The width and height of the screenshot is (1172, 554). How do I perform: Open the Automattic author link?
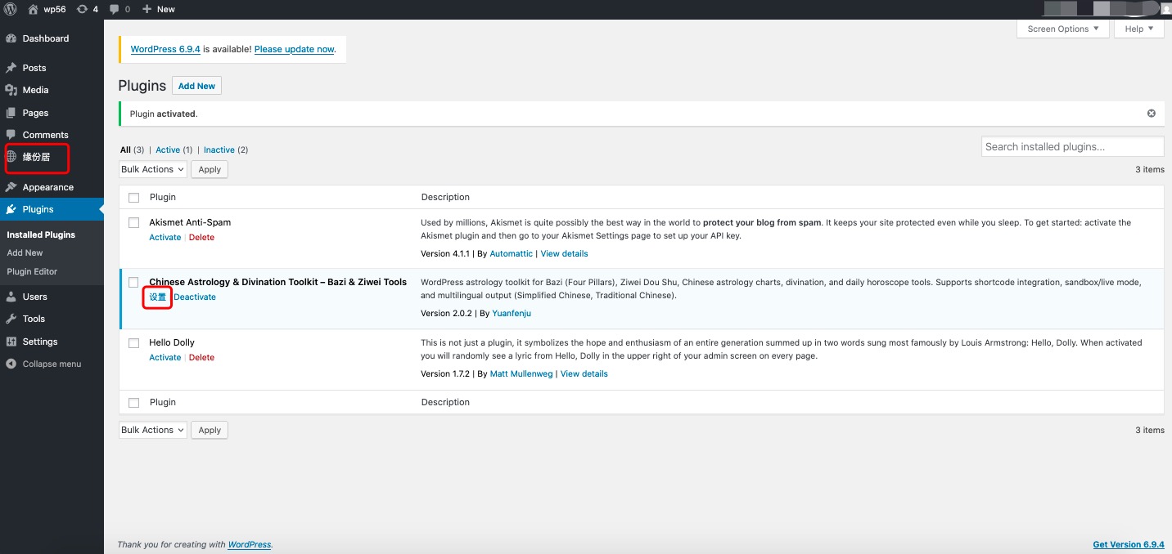coord(511,253)
